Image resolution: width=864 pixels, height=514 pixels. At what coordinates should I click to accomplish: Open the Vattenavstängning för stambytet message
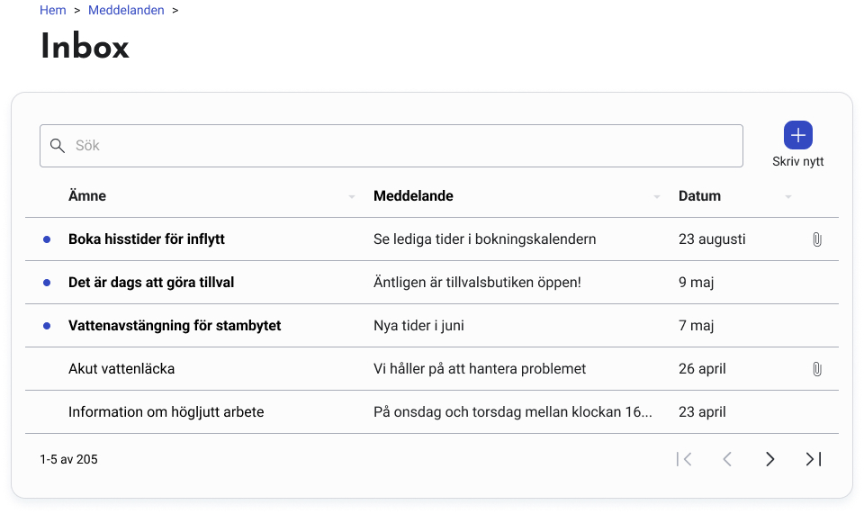click(x=175, y=326)
